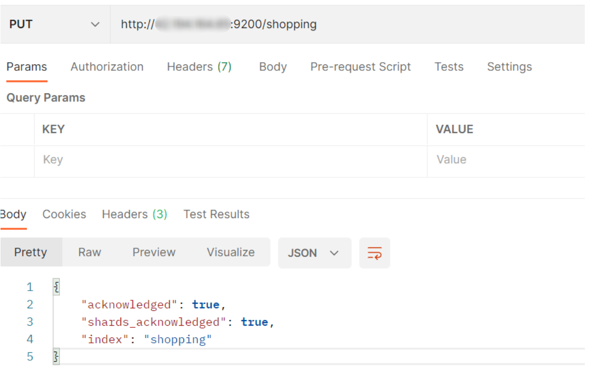Screen dimensions: 597x368
Task: Select the Visualize response view
Action: (x=230, y=252)
